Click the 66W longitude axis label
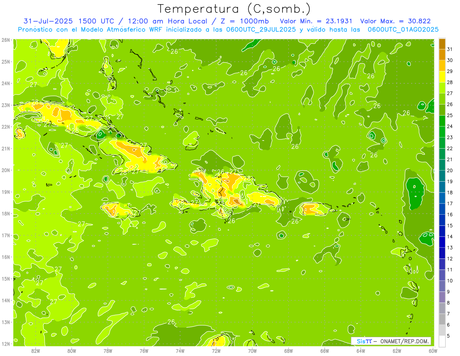 click(325, 351)
